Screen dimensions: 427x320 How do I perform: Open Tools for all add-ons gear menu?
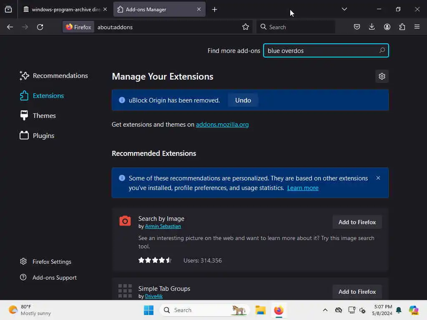coord(382,76)
